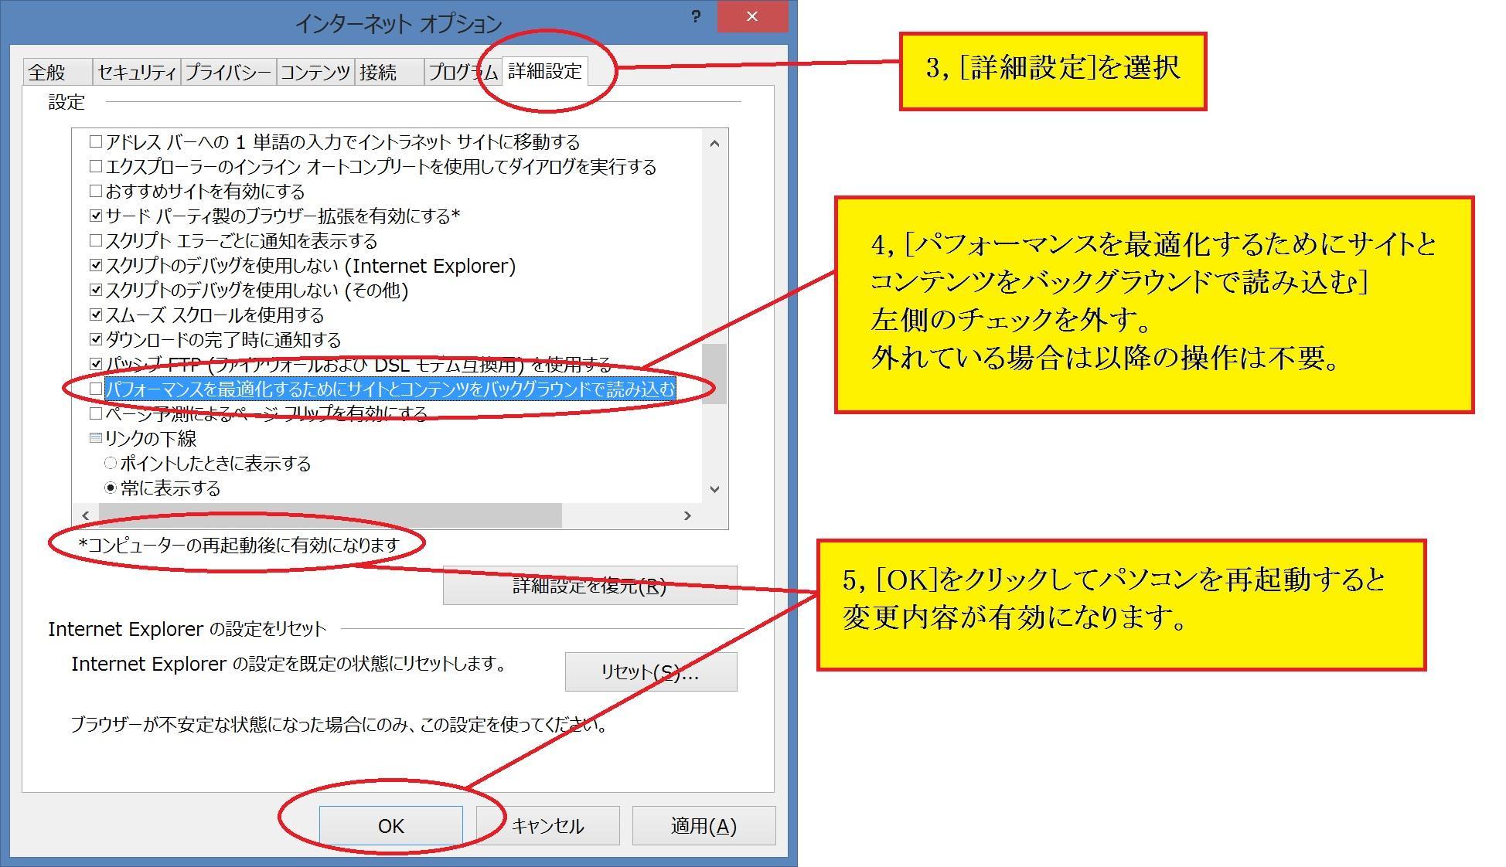Image resolution: width=1506 pixels, height=867 pixels.
Task: Click the settings list scroll down arrow
Action: click(x=714, y=489)
